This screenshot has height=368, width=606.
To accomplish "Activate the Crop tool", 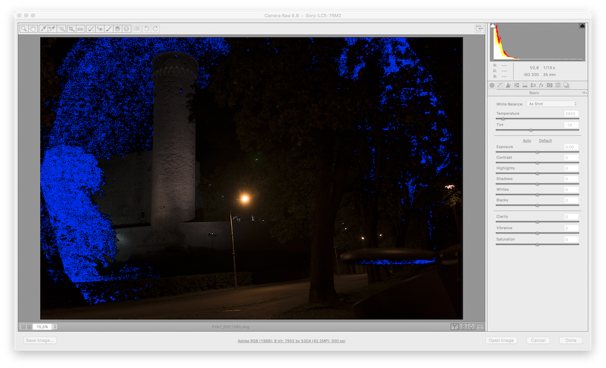I will point(71,28).
